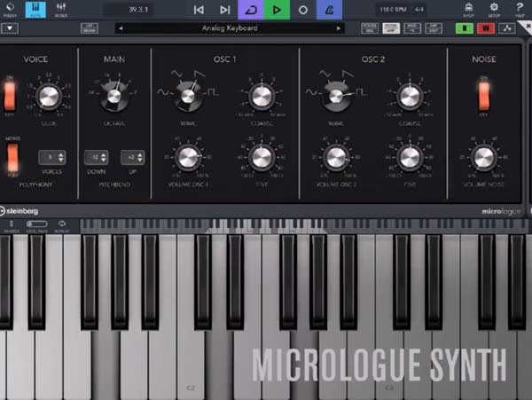Lower Pitchbend Down value with down arrow
Image resolution: width=532 pixels, height=400 pixels.
point(104,161)
